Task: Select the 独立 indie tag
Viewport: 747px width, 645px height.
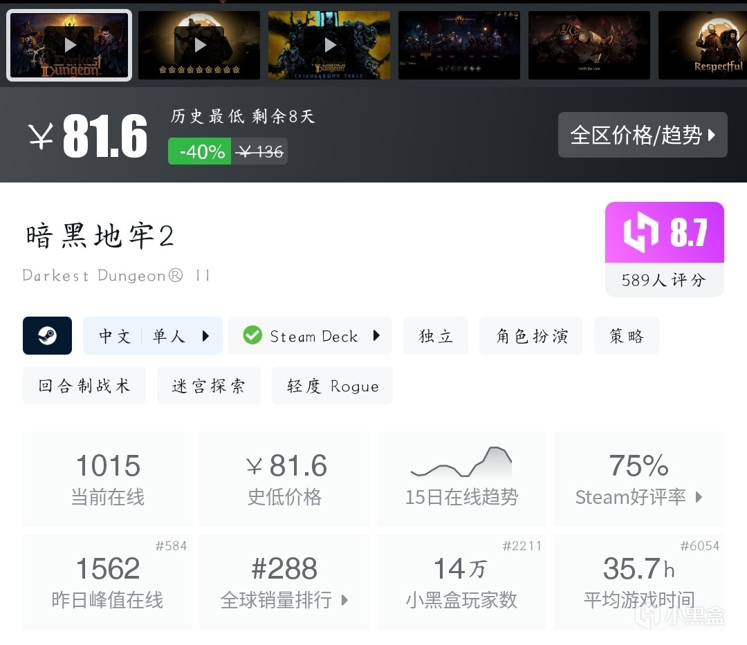Action: click(x=436, y=335)
